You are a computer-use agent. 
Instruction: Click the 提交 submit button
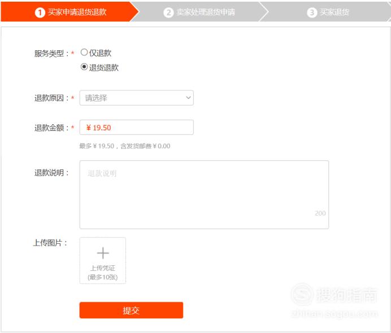pos(131,310)
